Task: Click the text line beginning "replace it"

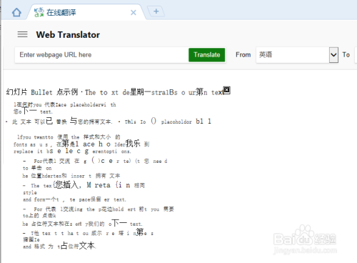Action: point(72,151)
